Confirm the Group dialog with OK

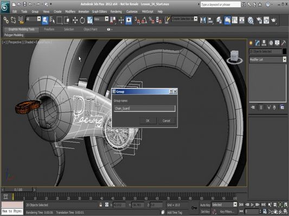point(148,121)
